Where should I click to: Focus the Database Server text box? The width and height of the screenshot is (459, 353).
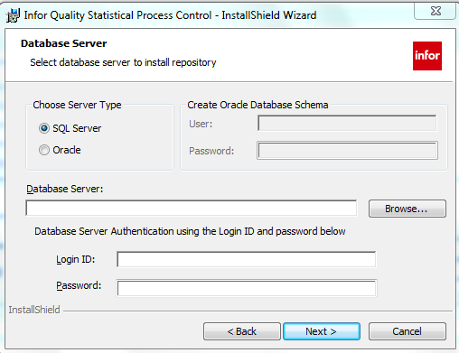click(x=192, y=208)
